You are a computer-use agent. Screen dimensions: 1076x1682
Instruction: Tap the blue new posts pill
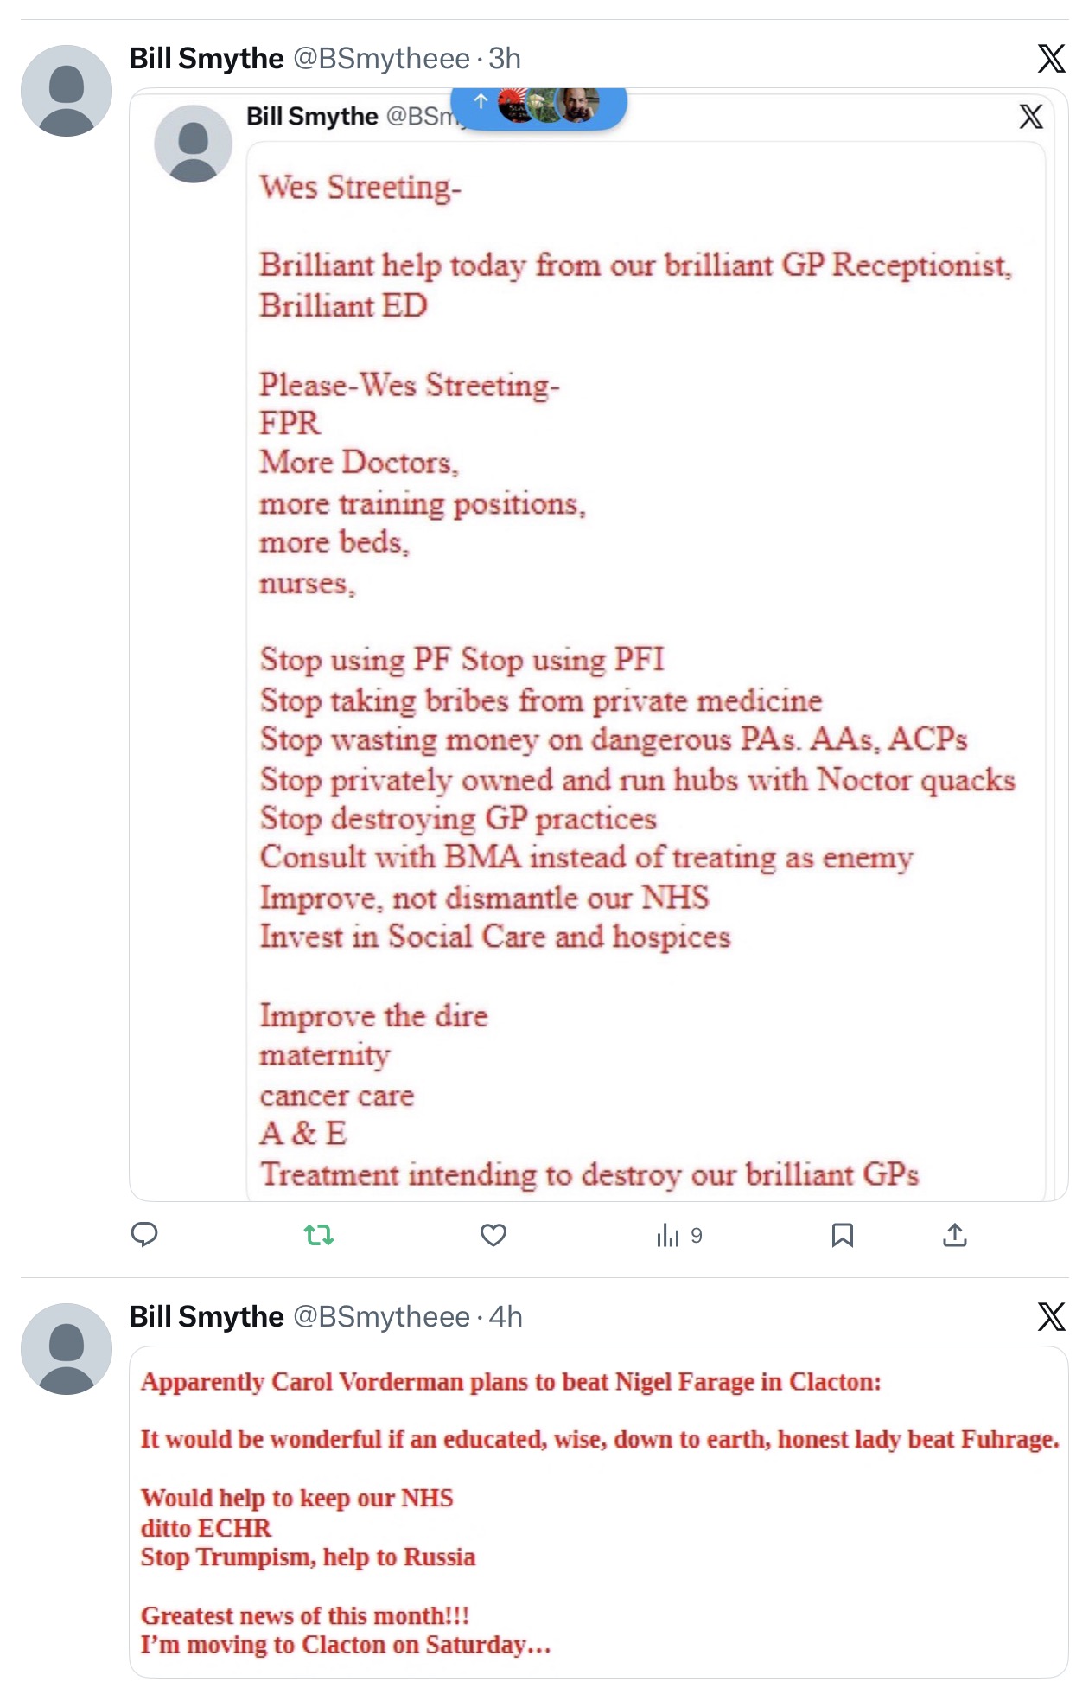pos(539,106)
